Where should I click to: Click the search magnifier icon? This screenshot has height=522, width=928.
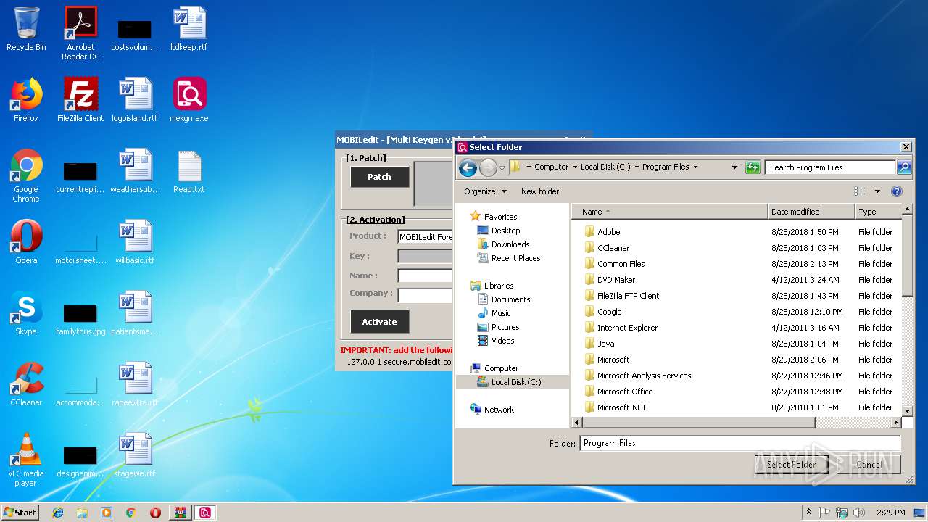click(x=903, y=167)
